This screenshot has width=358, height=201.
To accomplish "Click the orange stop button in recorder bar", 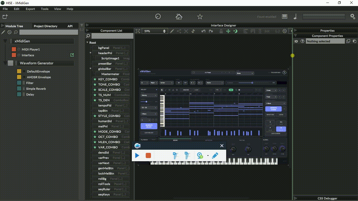I will [x=148, y=155].
